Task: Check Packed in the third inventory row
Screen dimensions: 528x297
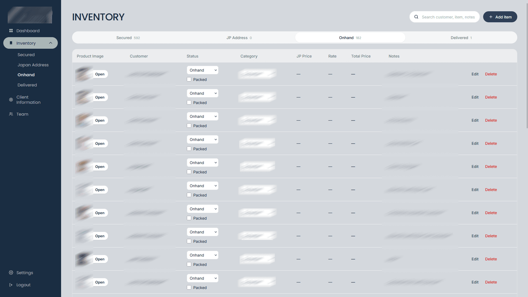Action: pyautogui.click(x=189, y=126)
